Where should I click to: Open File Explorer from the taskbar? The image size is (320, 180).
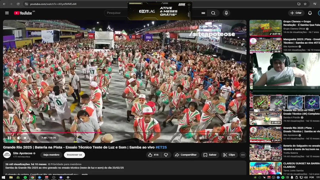11,177
